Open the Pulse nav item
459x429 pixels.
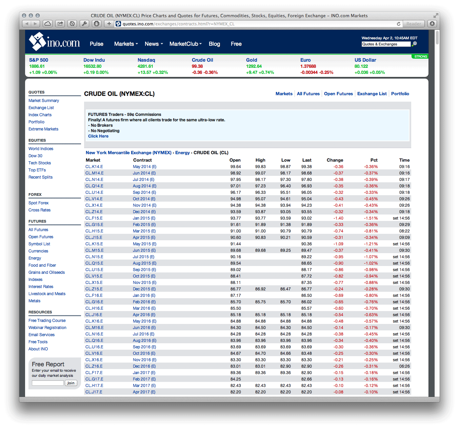pos(96,44)
